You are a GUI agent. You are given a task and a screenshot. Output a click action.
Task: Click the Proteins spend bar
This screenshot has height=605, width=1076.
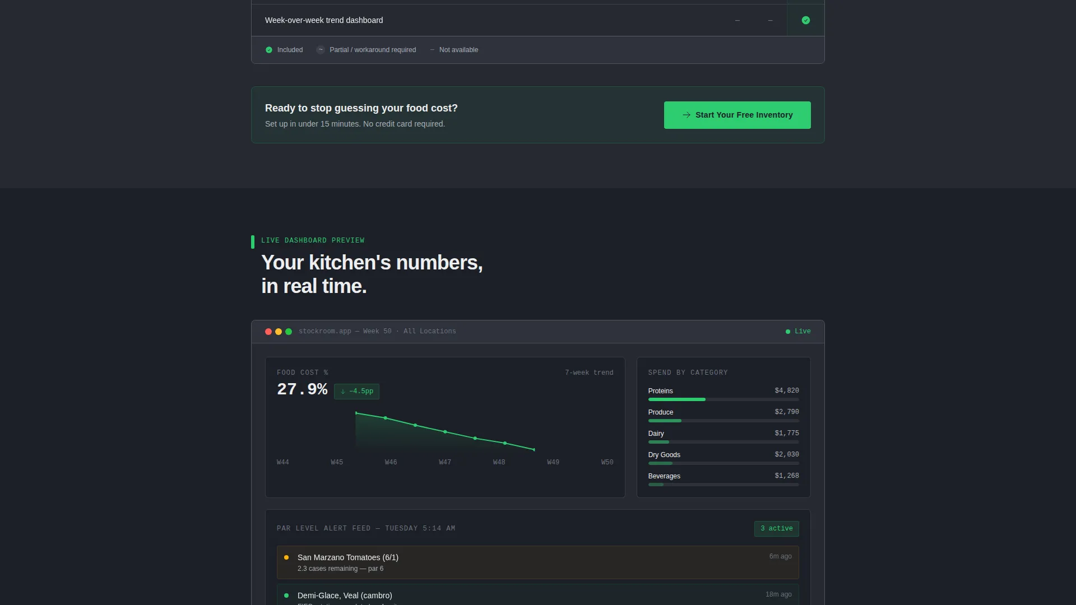coord(723,399)
